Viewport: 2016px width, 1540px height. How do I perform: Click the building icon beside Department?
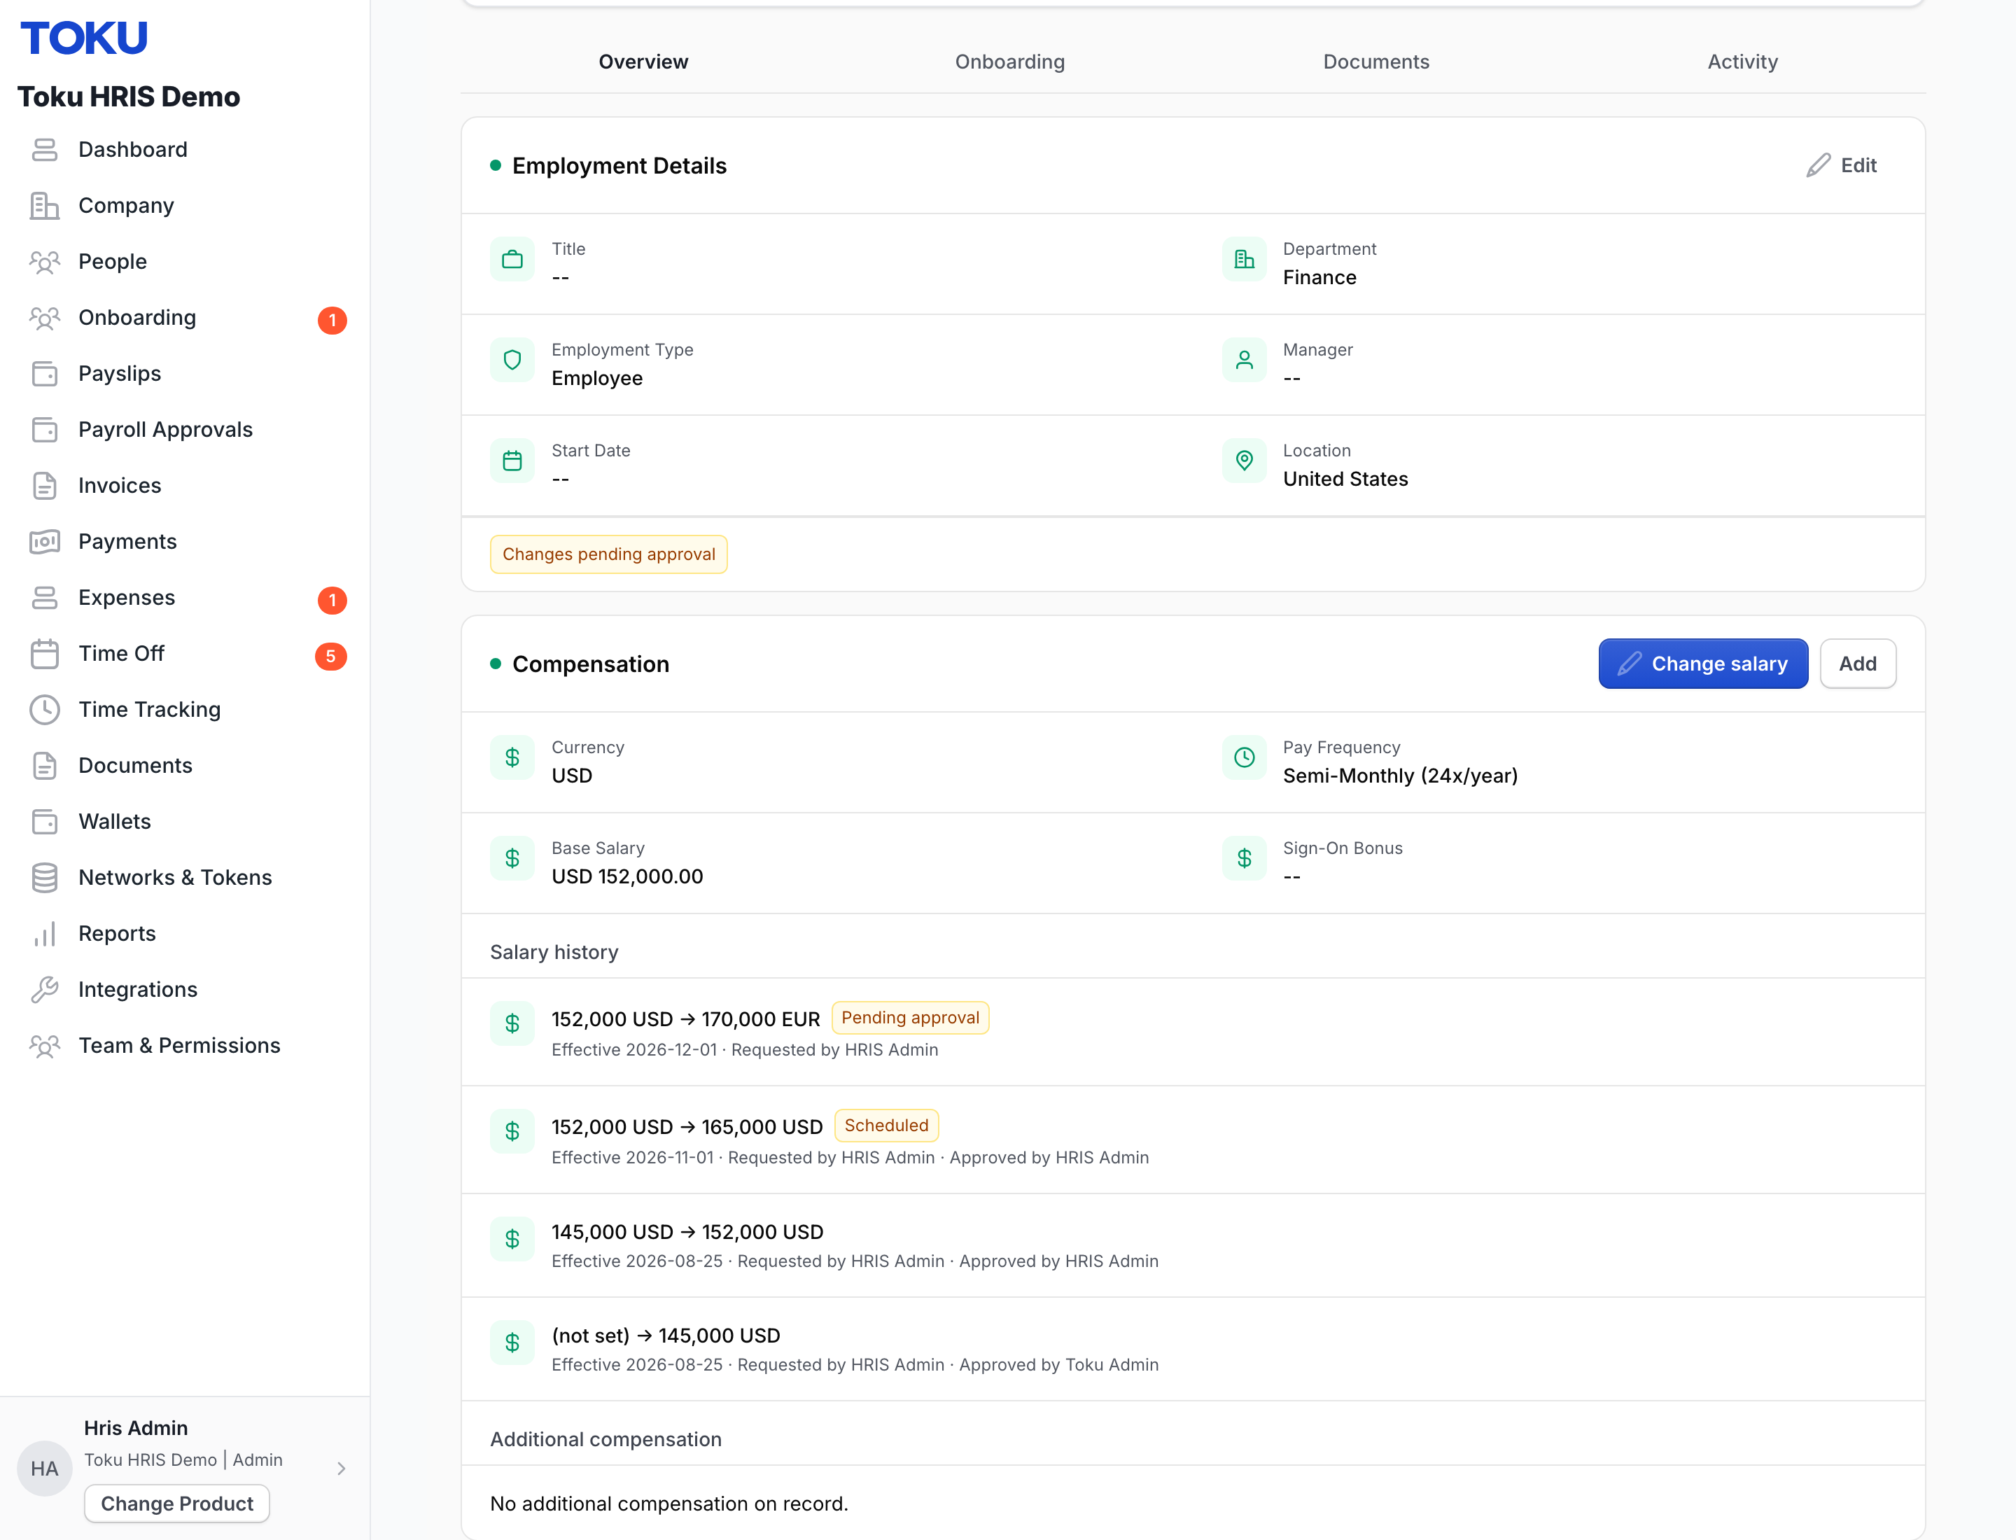point(1243,260)
